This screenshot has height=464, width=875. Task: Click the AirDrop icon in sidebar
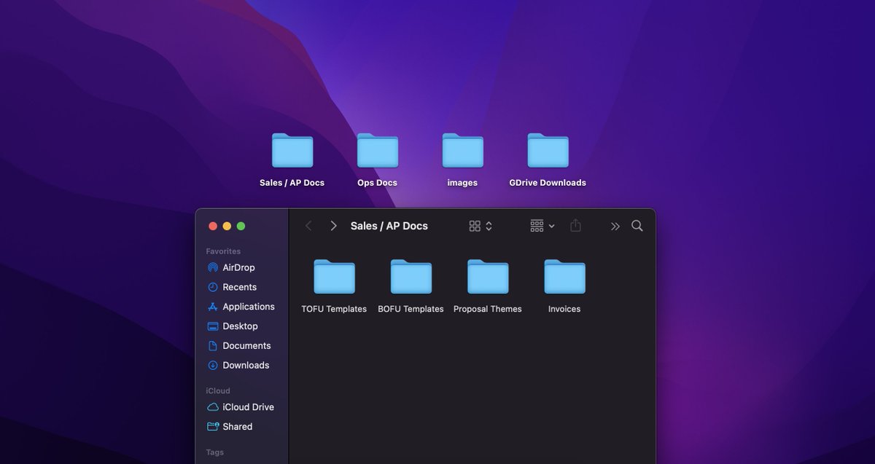[213, 267]
